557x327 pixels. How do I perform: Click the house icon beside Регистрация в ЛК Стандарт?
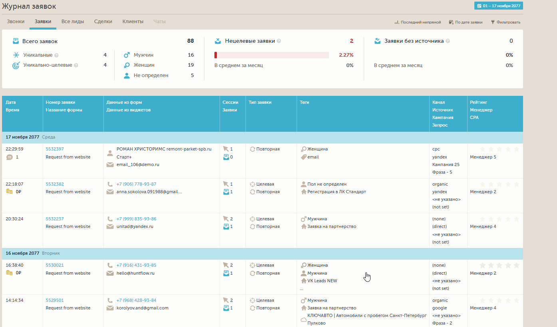[x=303, y=192]
